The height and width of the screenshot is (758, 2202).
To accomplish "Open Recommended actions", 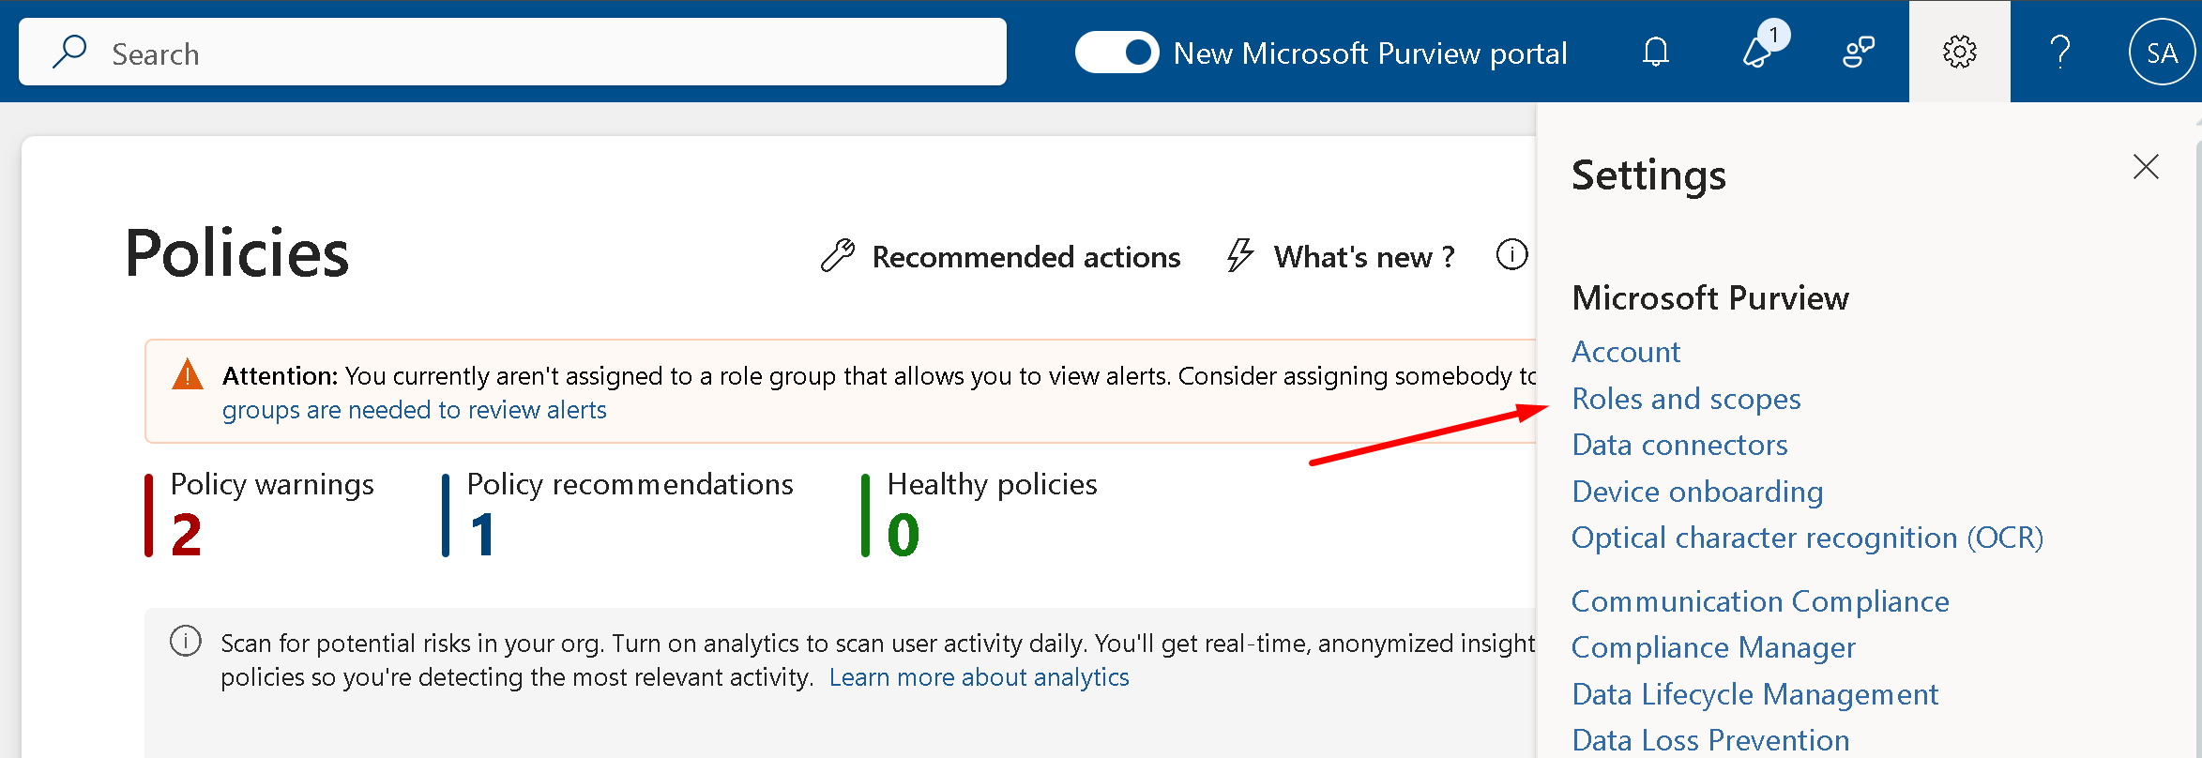I will (1000, 256).
